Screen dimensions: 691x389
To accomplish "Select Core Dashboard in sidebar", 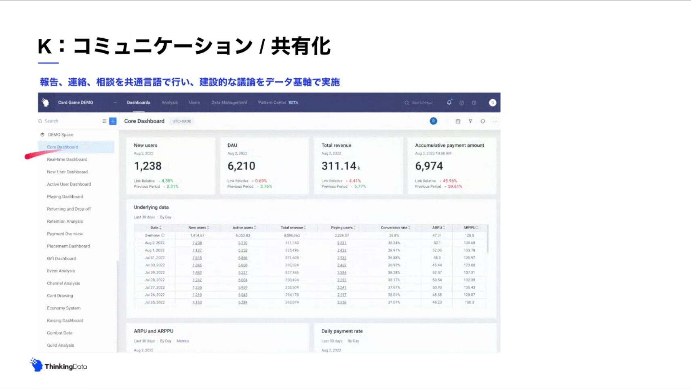I will click(x=76, y=147).
